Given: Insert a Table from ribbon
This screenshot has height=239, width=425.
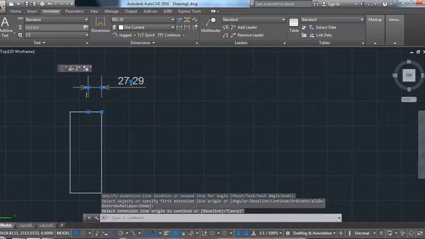Looking at the screenshot, I should [x=294, y=25].
